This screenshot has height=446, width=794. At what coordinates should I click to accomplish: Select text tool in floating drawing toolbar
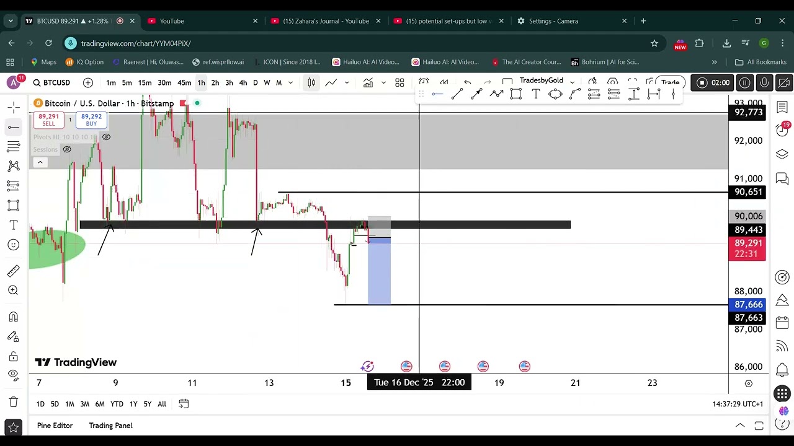pyautogui.click(x=535, y=94)
